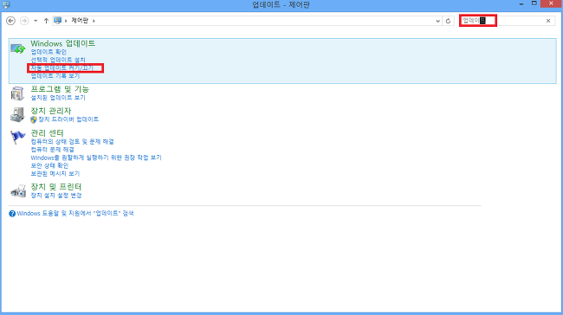Open Windows 권장 작업 보기 link
The height and width of the screenshot is (315, 563).
coord(96,157)
